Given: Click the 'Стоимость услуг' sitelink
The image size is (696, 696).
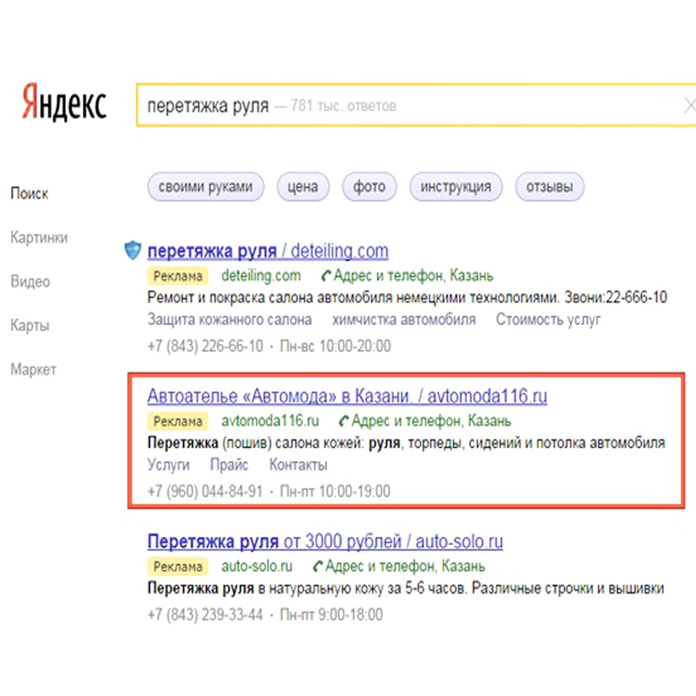Looking at the screenshot, I should [x=548, y=319].
